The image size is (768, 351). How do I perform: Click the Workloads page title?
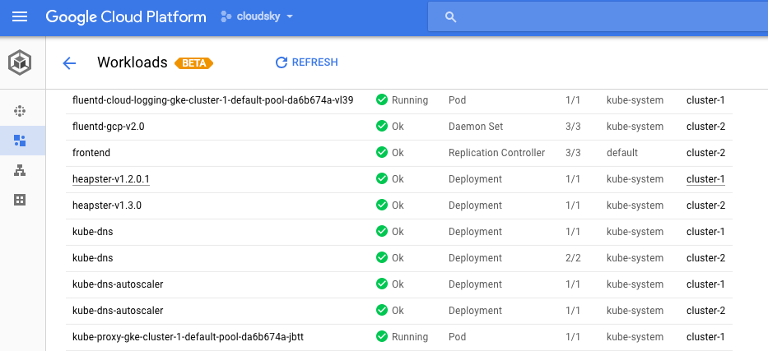pyautogui.click(x=133, y=62)
